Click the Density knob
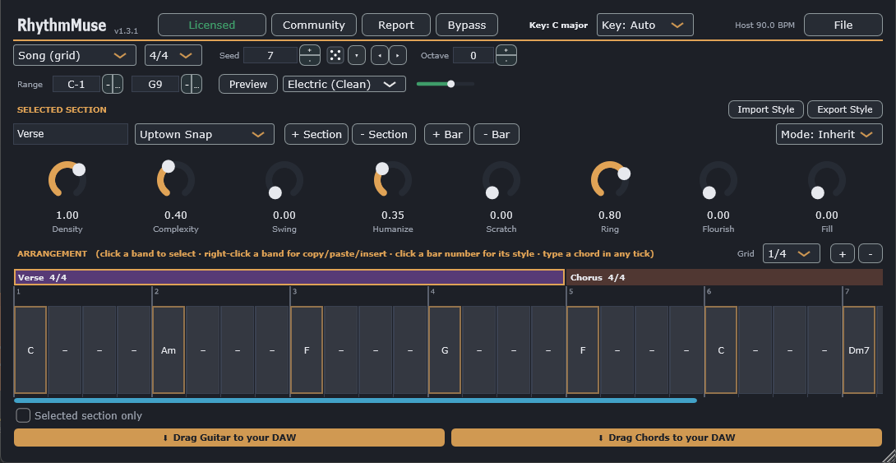 coord(67,179)
